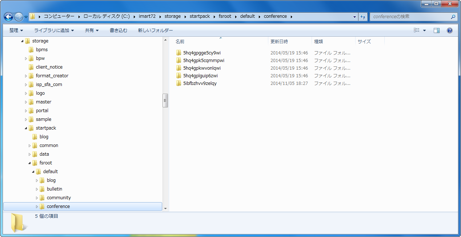Image resolution: width=461 pixels, height=237 pixels.
Task: Click the tree scrollbar up arrow
Action: [x=165, y=40]
